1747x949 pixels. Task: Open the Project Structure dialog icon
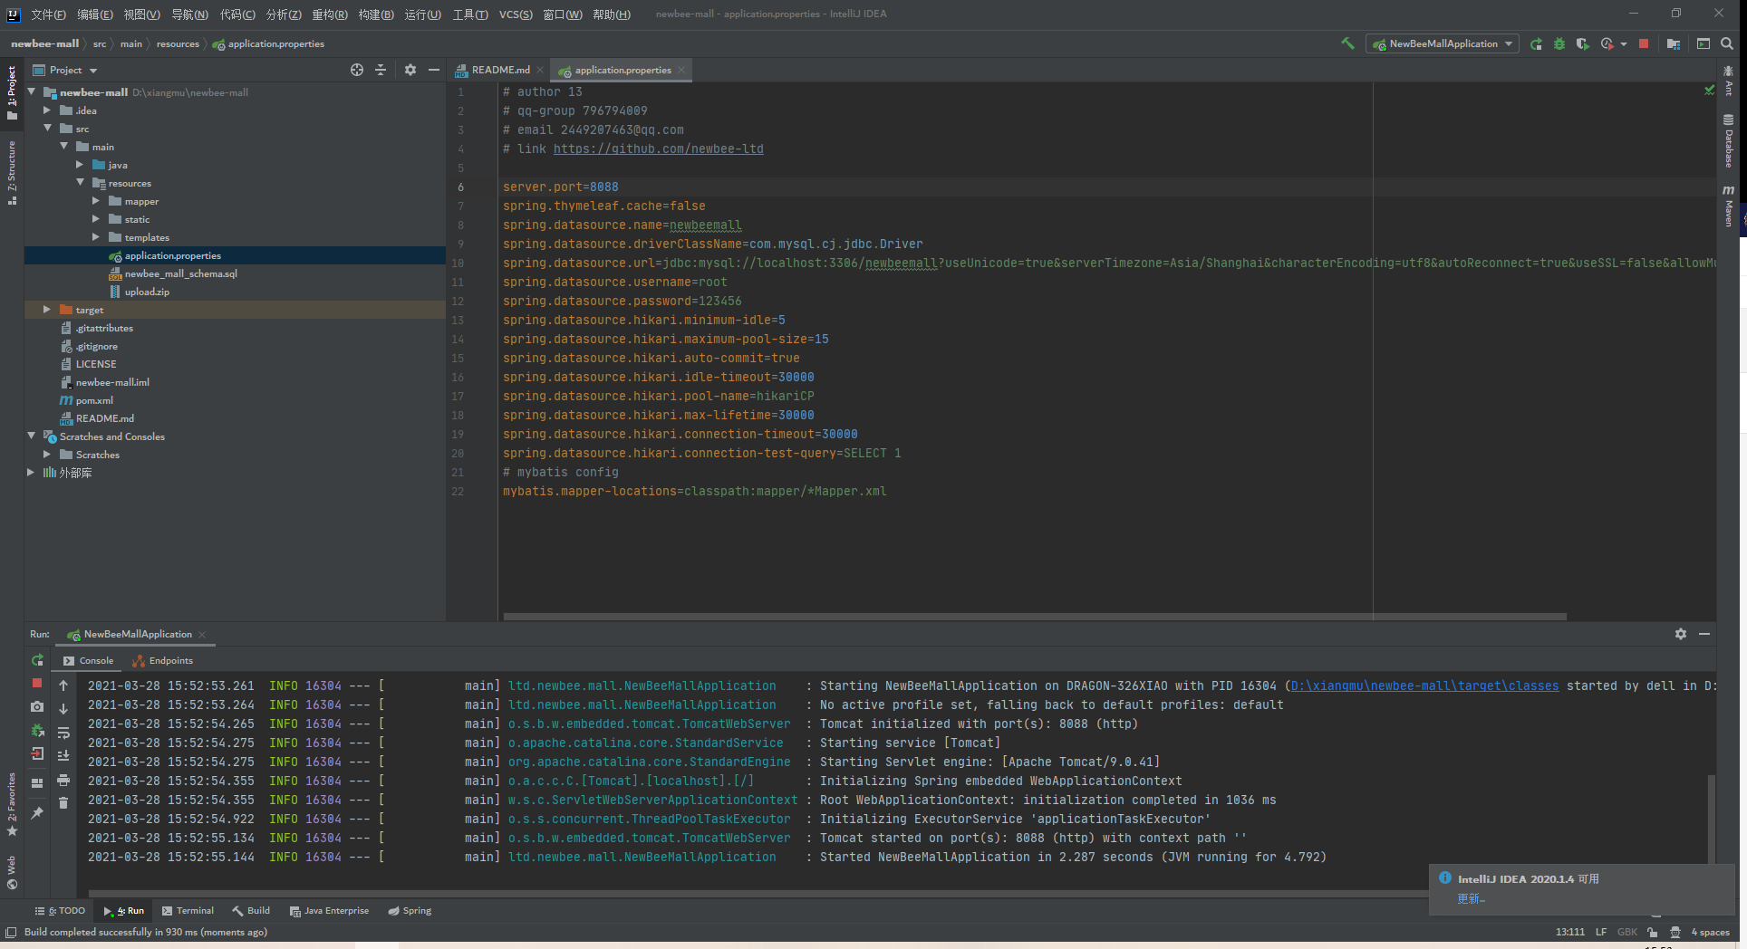(x=1674, y=43)
